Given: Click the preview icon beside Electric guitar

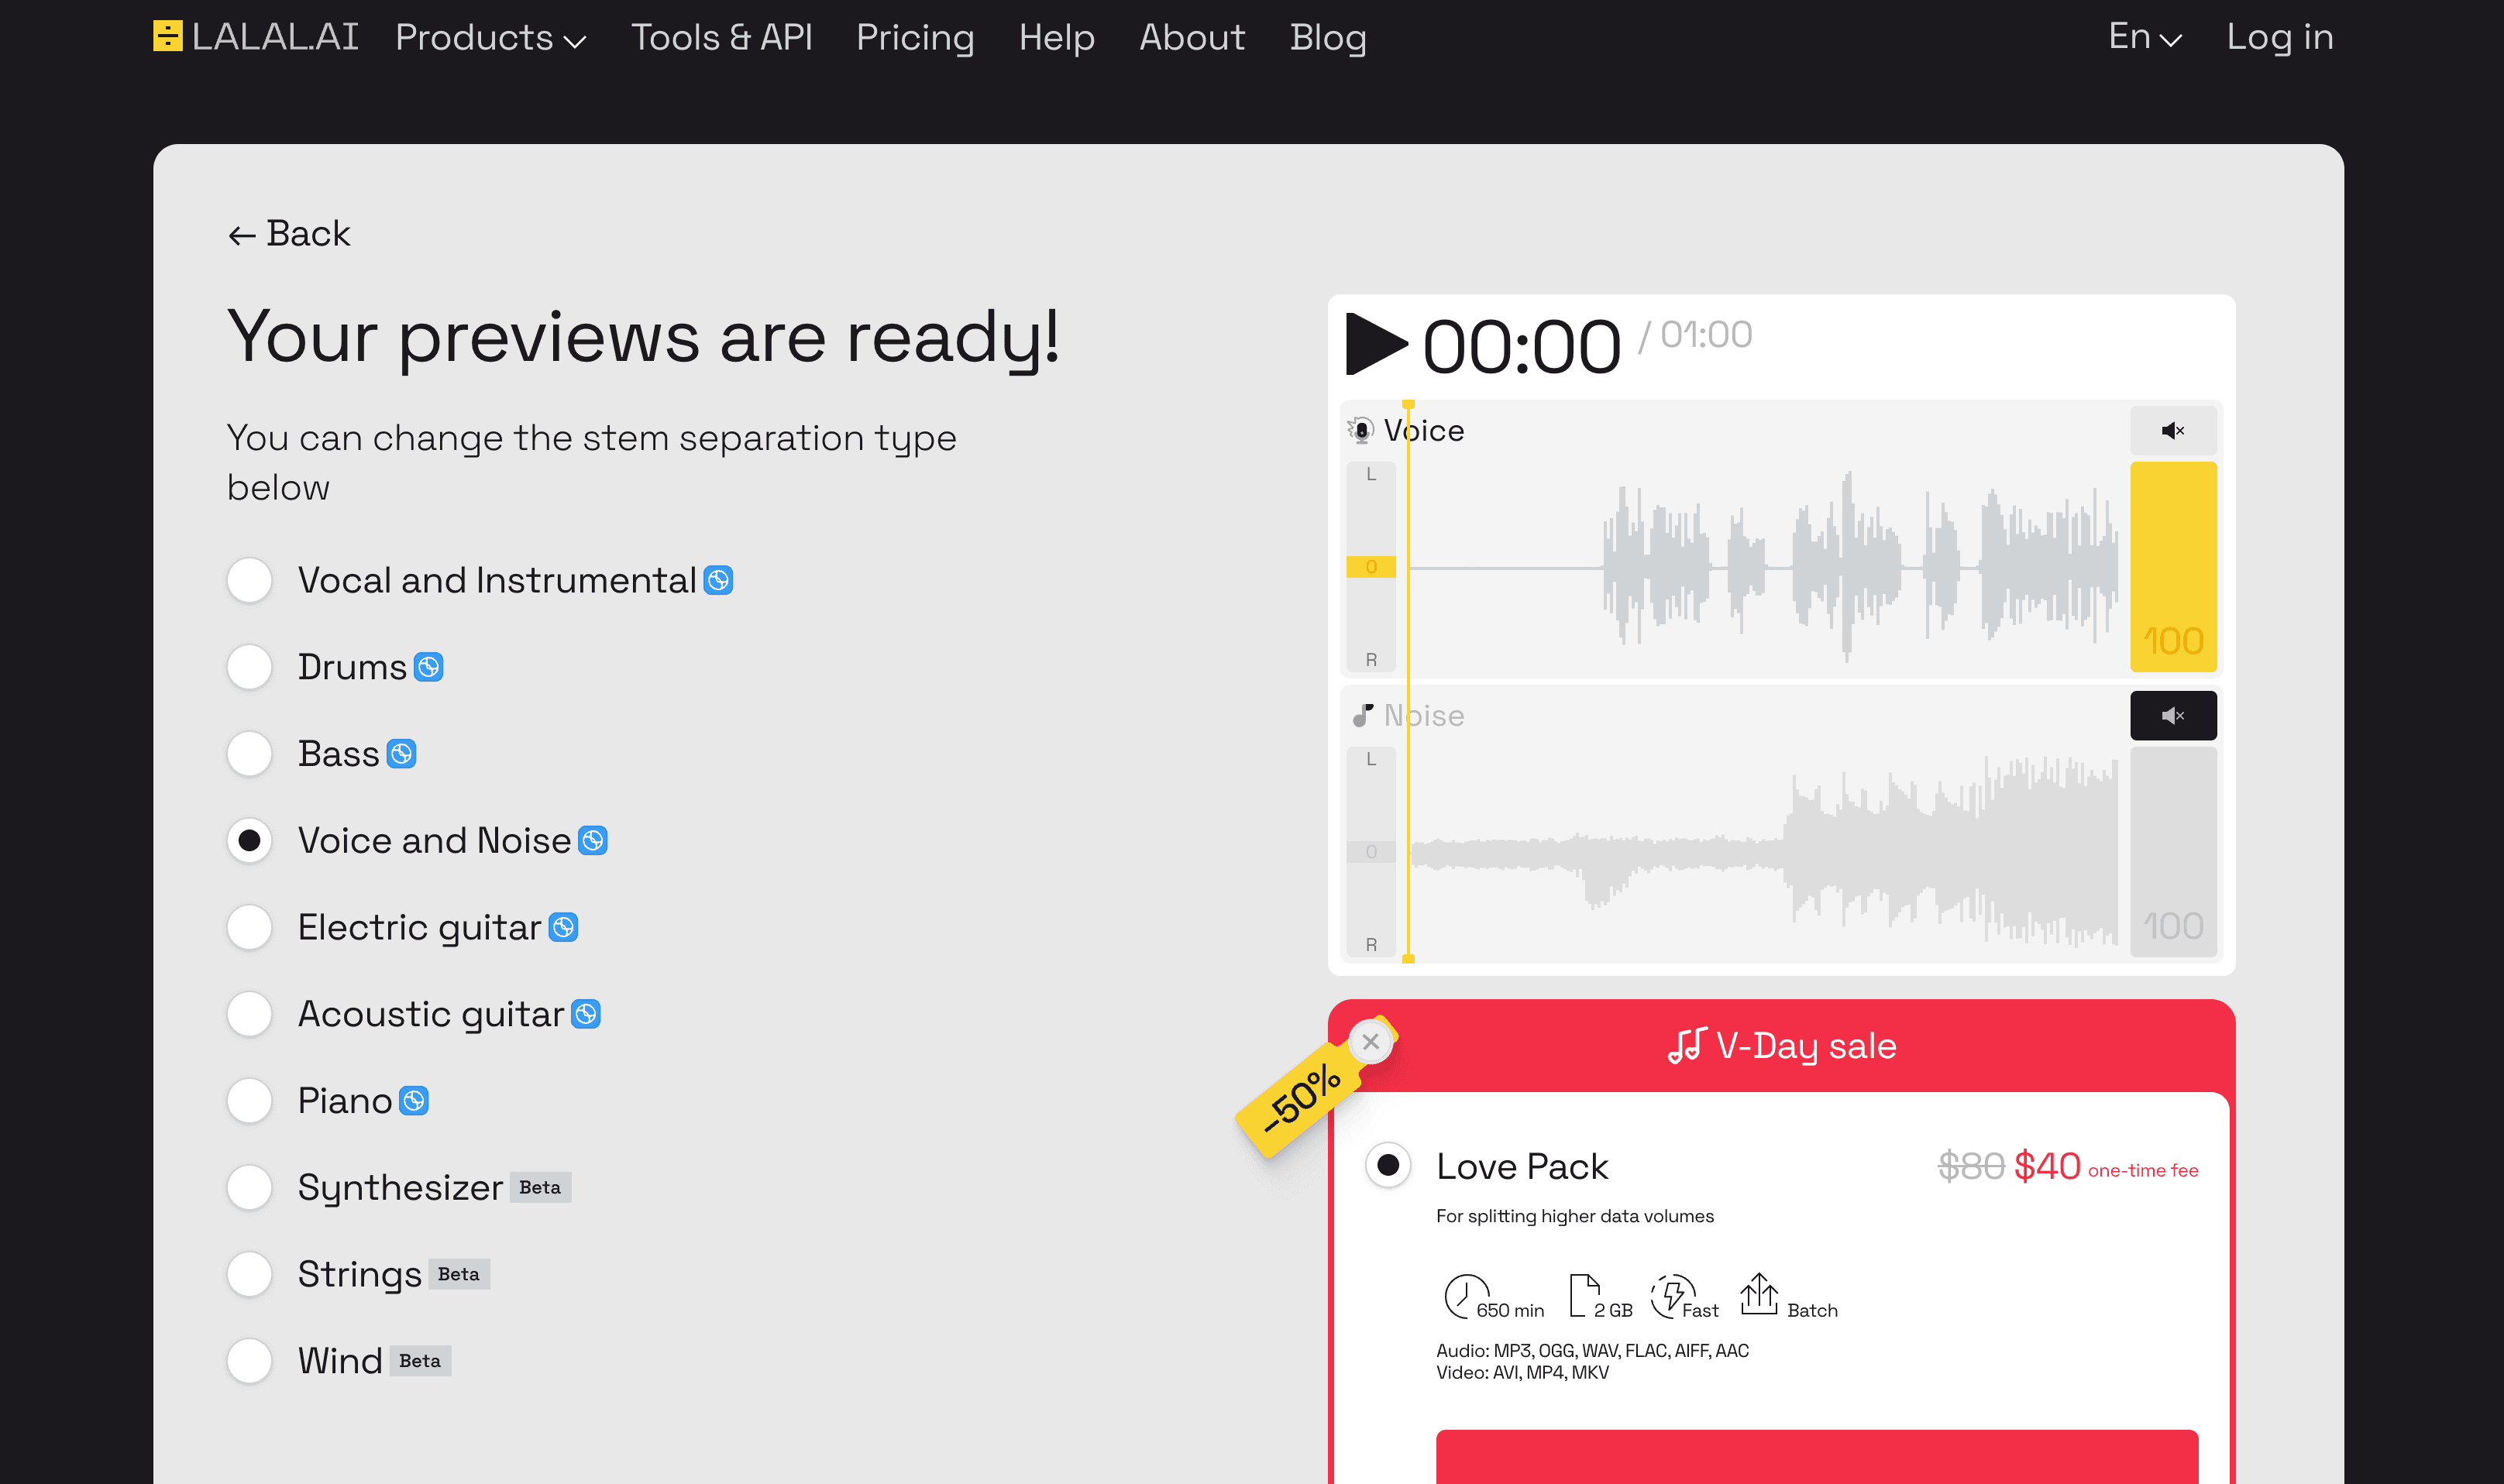Looking at the screenshot, I should click(563, 926).
